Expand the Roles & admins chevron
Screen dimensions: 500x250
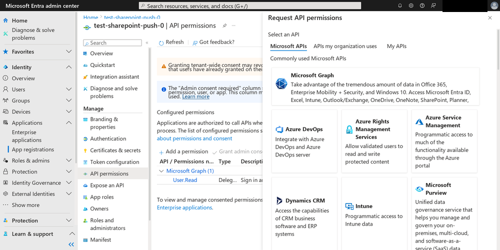(68, 160)
